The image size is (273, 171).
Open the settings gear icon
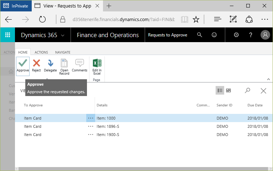point(236,35)
